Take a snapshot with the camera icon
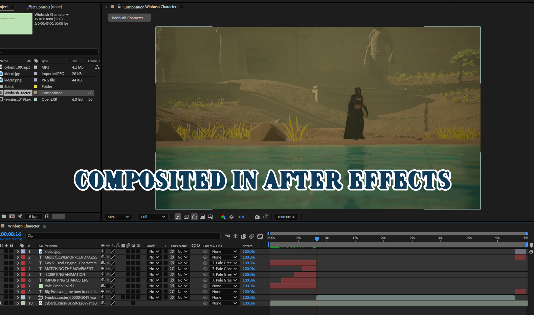 (x=257, y=217)
